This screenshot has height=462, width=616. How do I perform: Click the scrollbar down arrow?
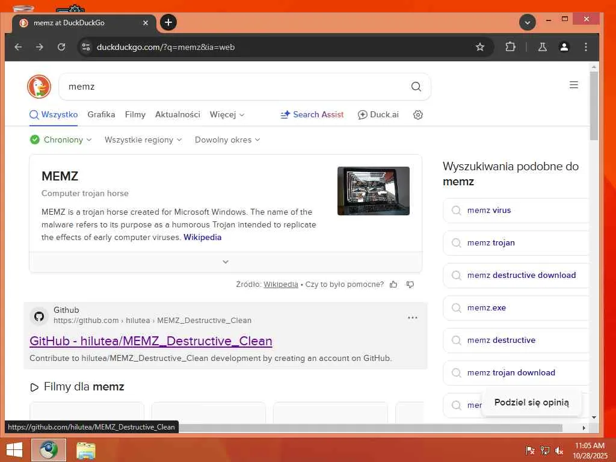594,417
